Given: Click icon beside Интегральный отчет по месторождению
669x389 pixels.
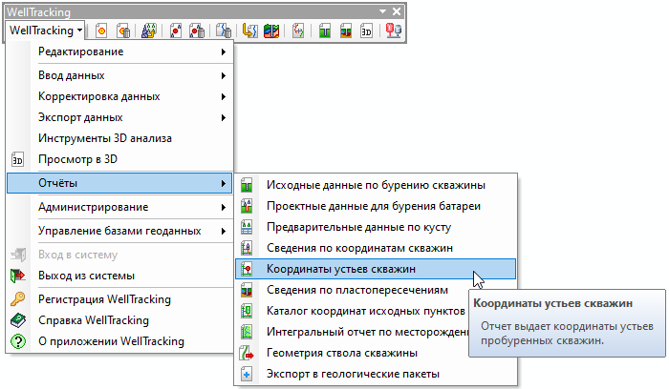Looking at the screenshot, I should [x=247, y=332].
